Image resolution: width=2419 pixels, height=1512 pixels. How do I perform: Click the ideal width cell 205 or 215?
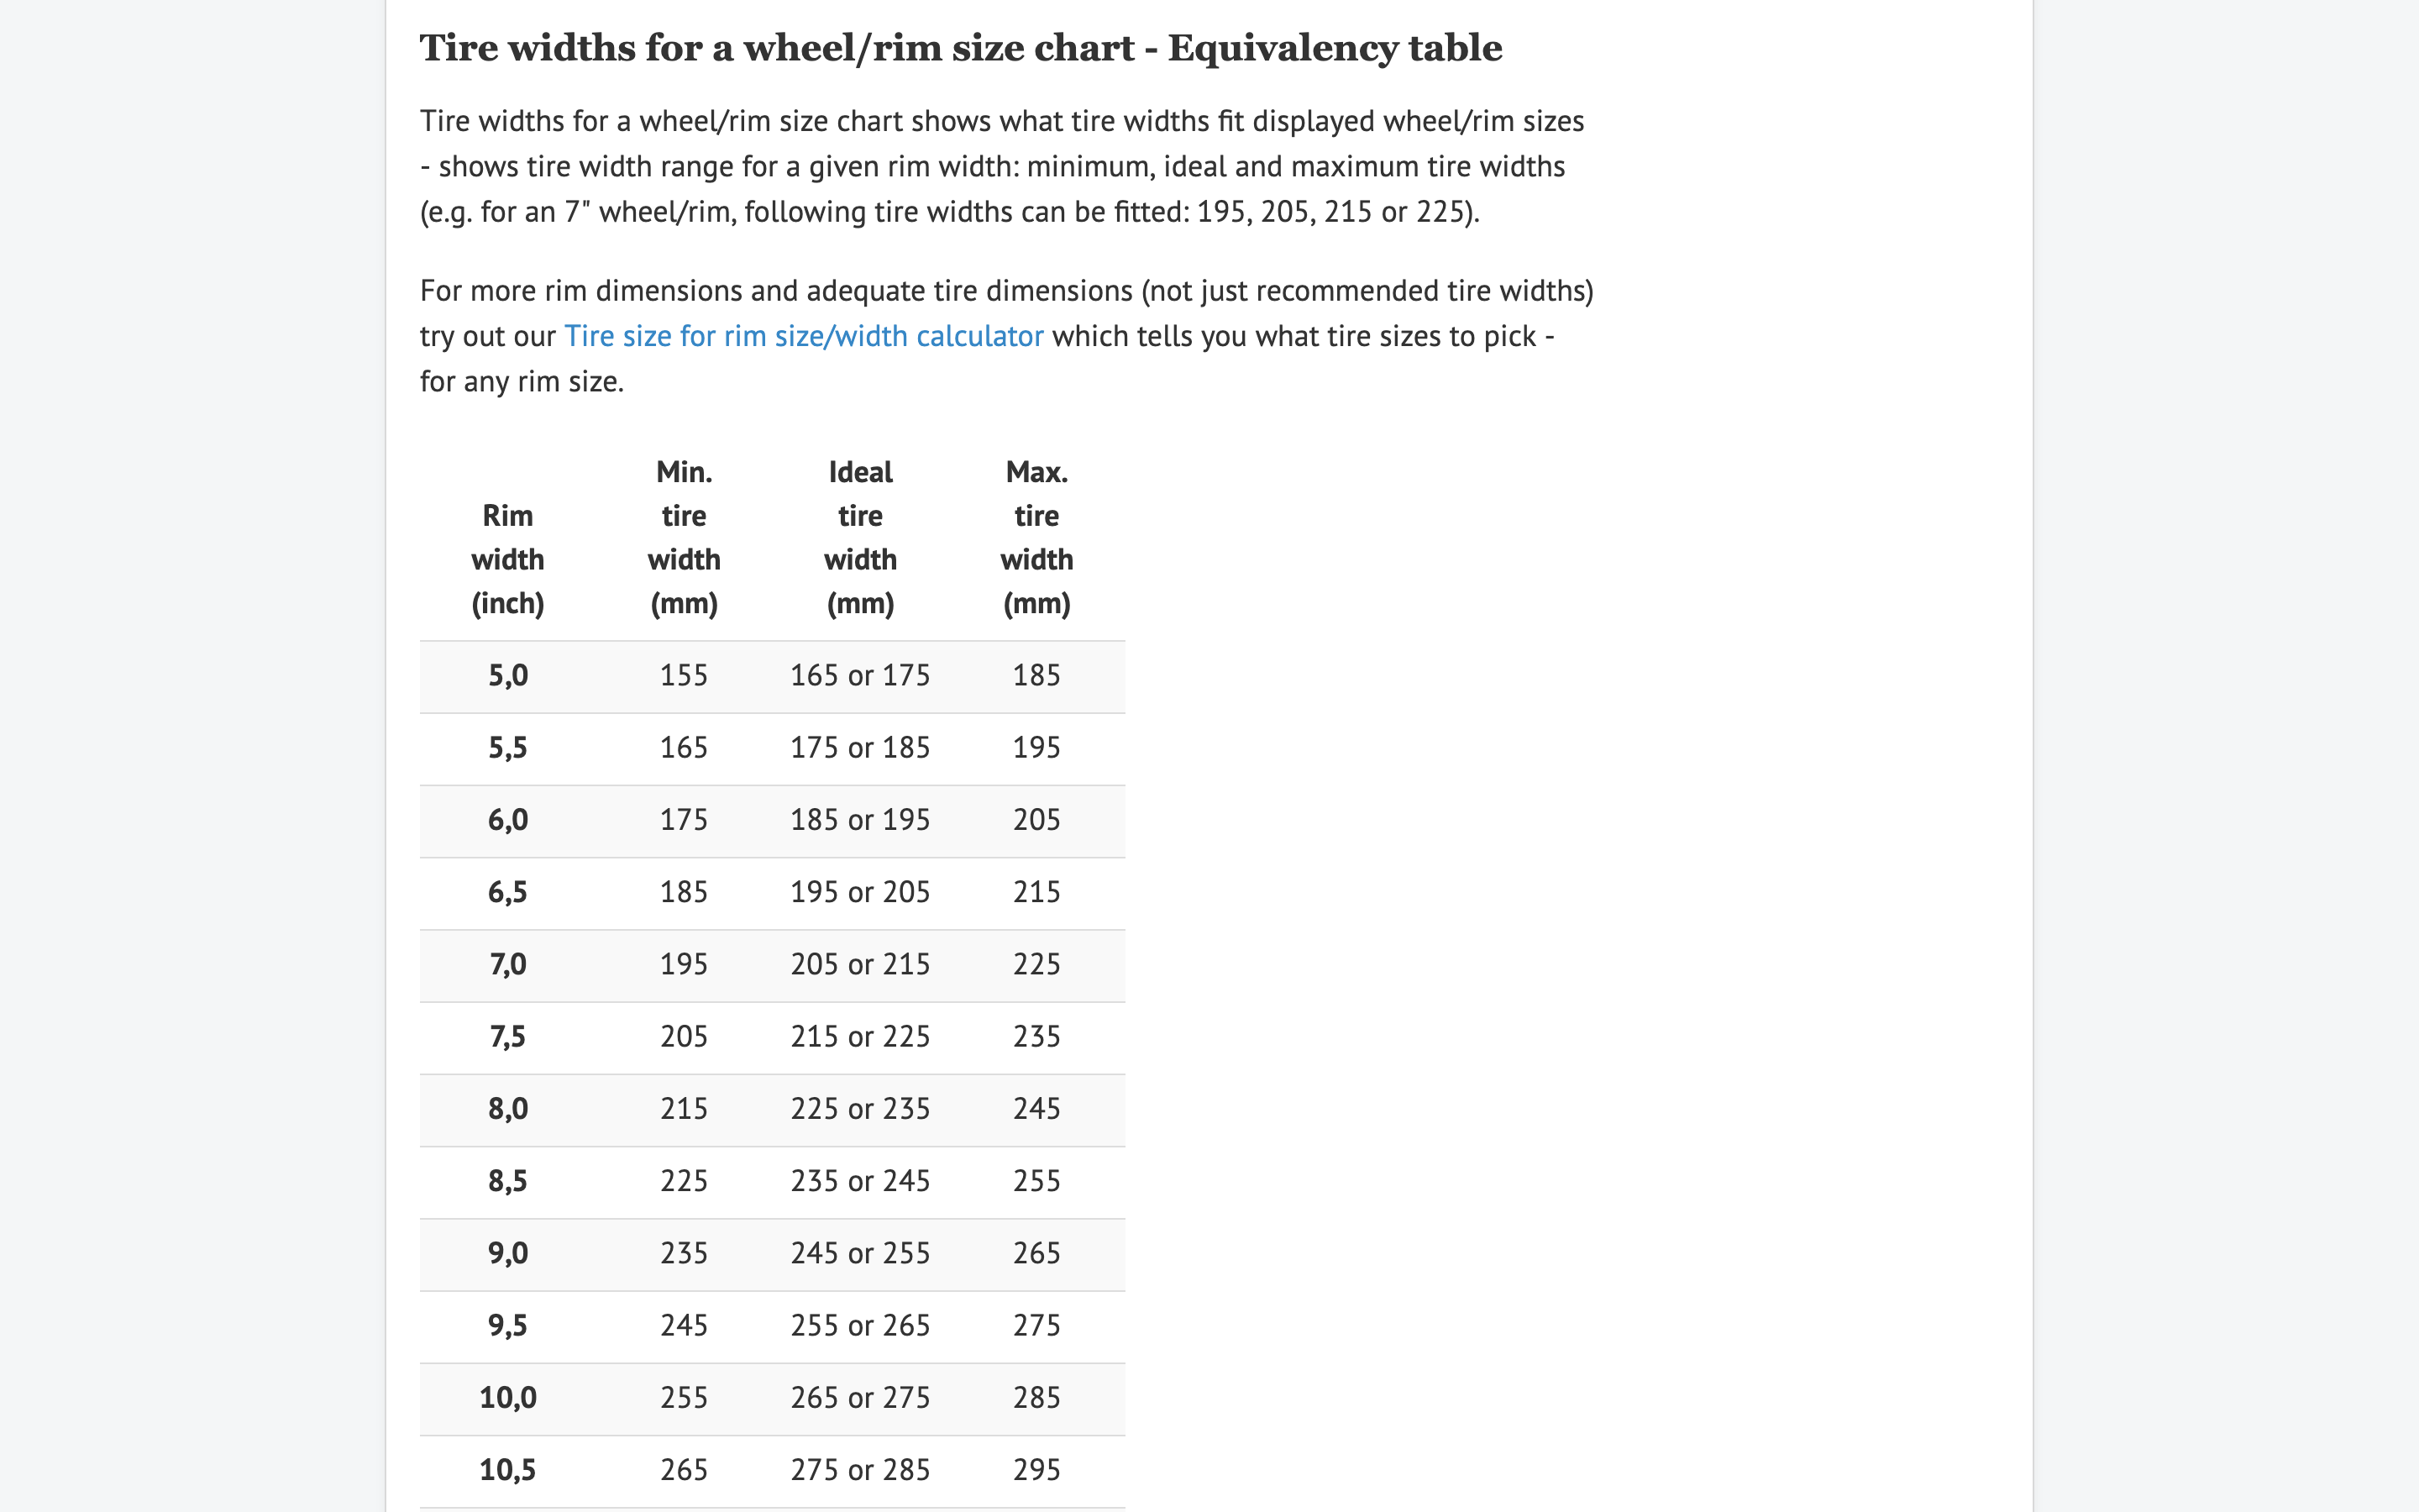pos(859,965)
